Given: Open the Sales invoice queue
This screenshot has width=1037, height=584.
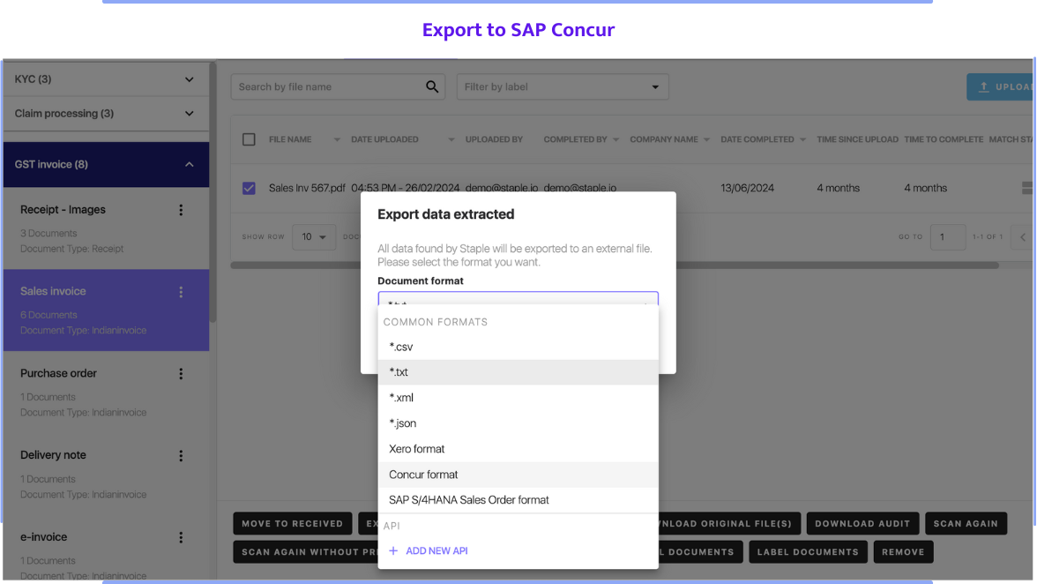Looking at the screenshot, I should click(106, 311).
